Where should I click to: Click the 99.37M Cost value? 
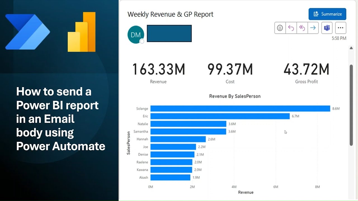230,69
